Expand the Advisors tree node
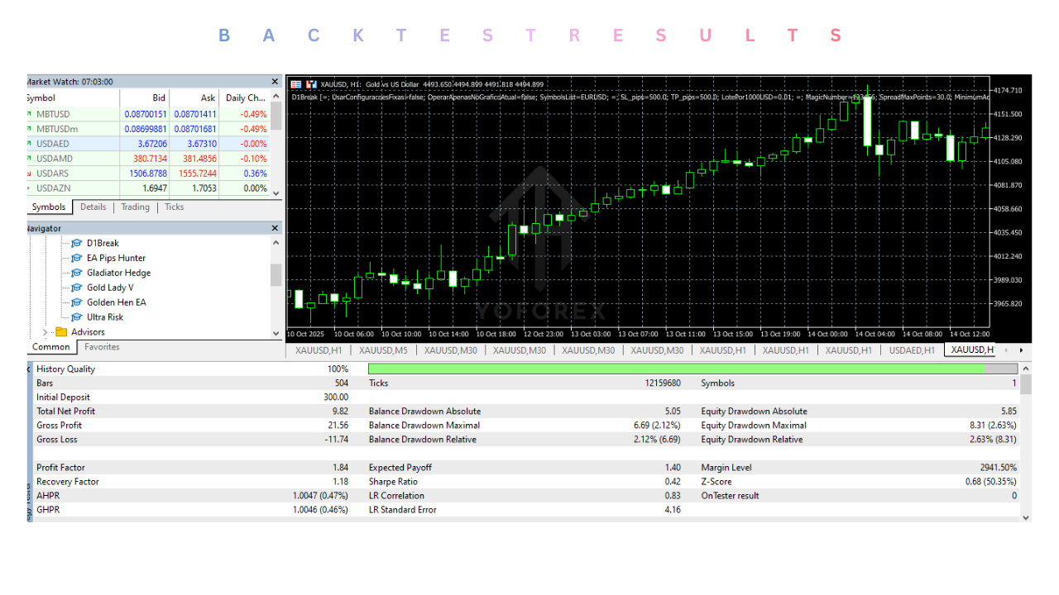Viewport: 1059px width, 595px height. pos(44,331)
